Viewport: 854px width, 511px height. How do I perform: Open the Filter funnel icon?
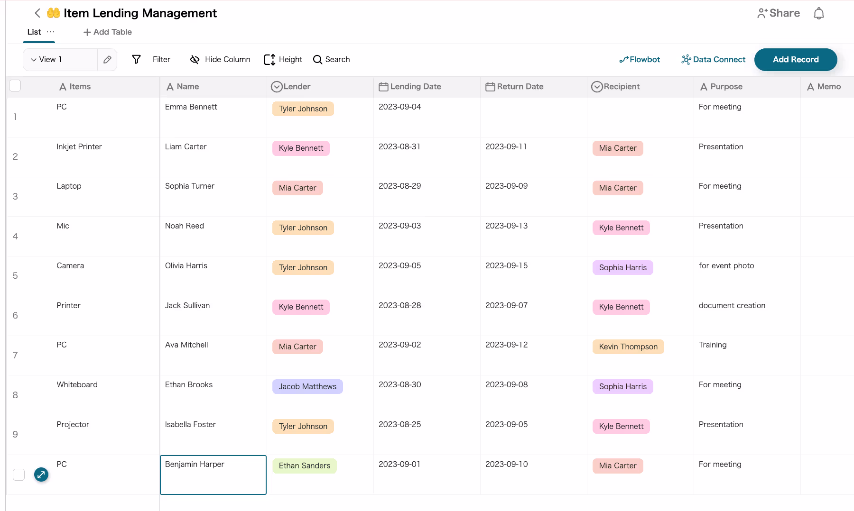click(x=137, y=60)
